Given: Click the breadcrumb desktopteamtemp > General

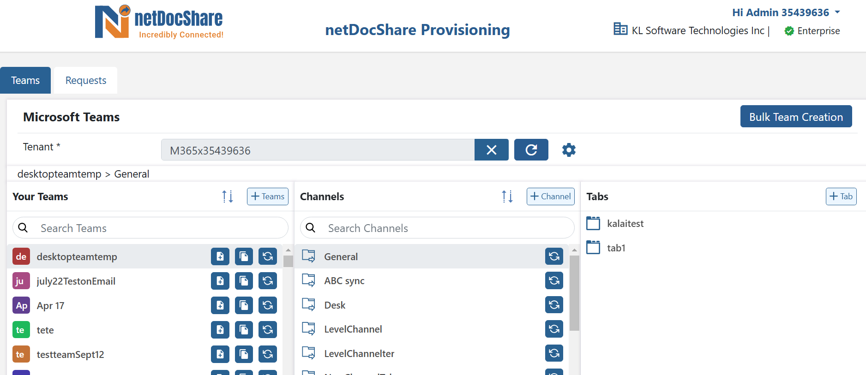Looking at the screenshot, I should click(x=83, y=174).
